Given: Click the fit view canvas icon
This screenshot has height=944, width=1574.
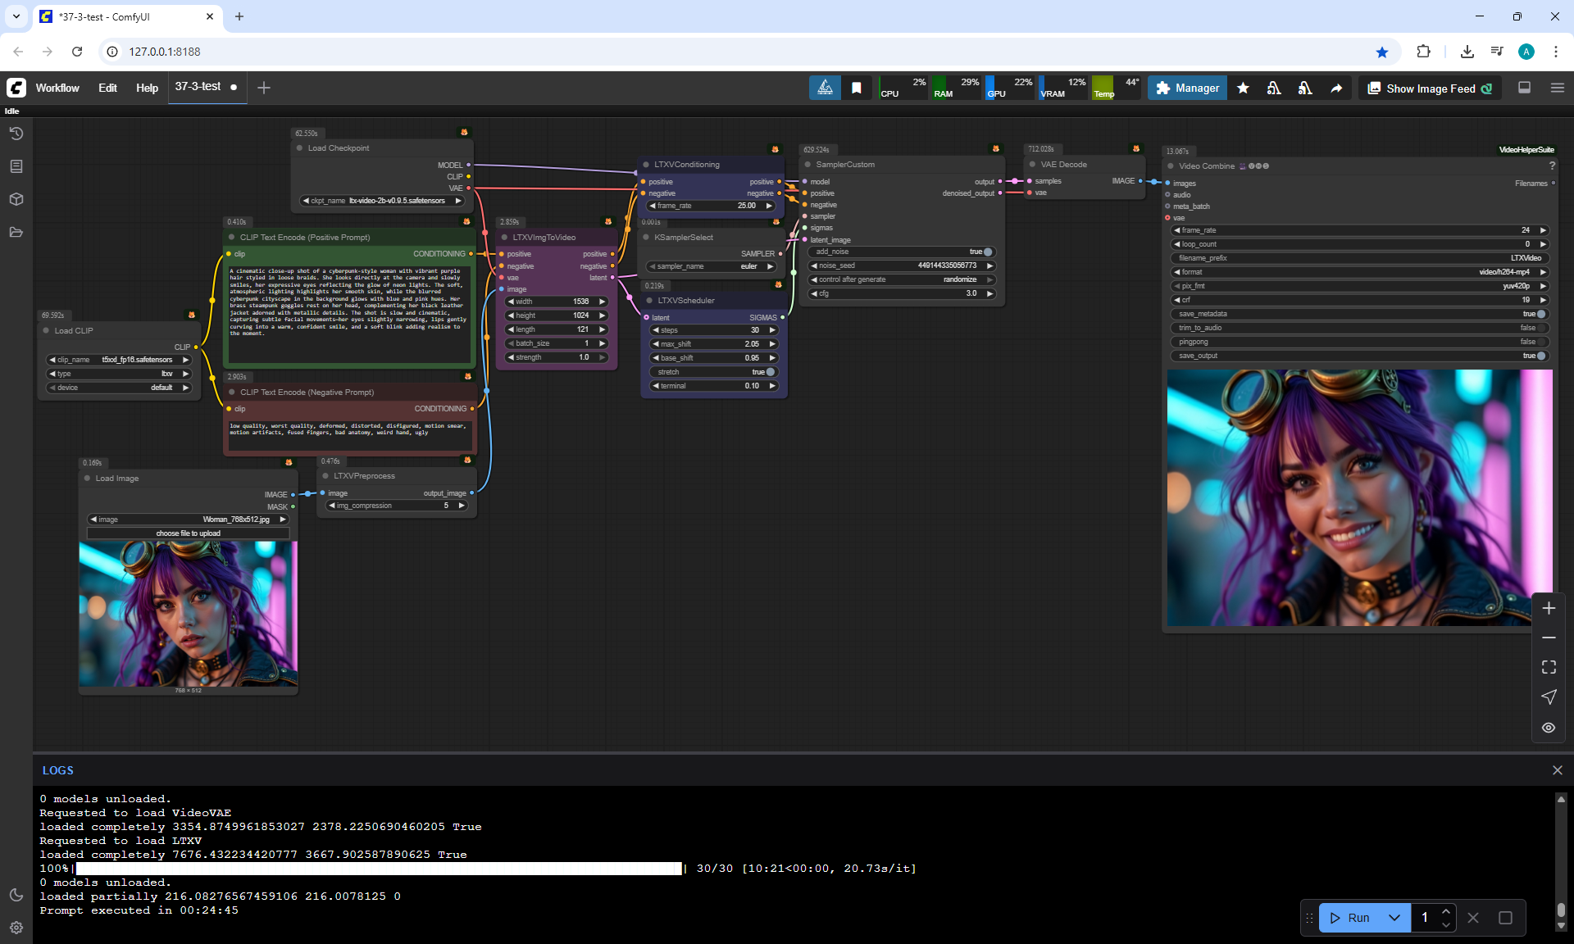Looking at the screenshot, I should [x=1549, y=667].
